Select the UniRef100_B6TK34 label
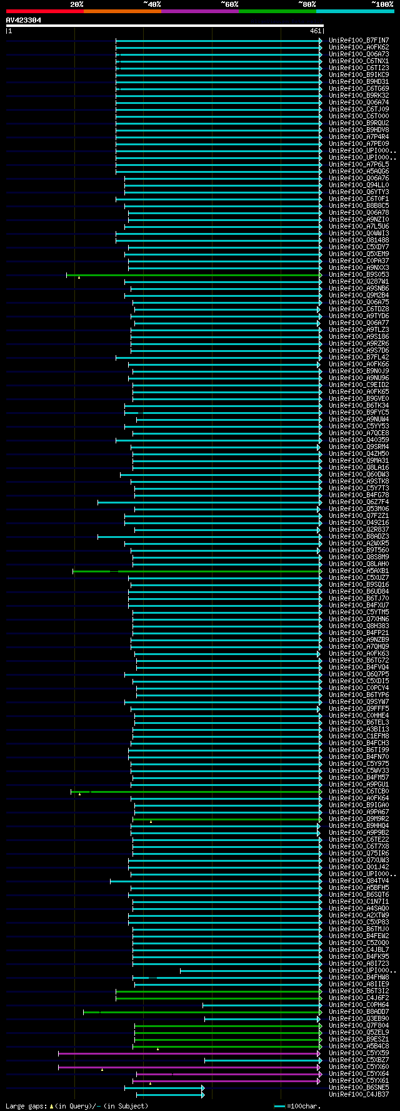 (359, 406)
